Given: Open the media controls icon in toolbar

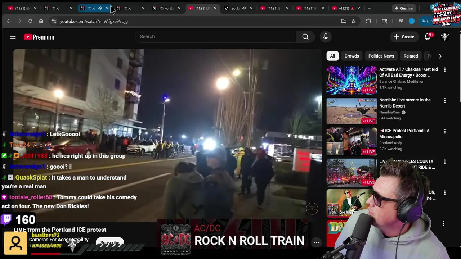Looking at the screenshot, I should pyautogui.click(x=400, y=21).
